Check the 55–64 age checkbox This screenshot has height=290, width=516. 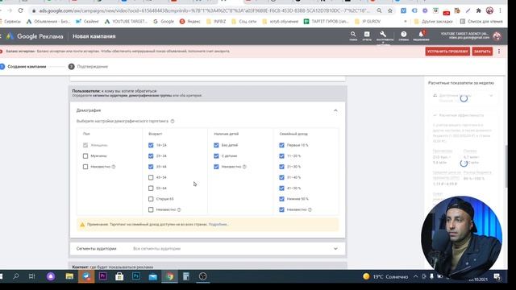tap(151, 188)
